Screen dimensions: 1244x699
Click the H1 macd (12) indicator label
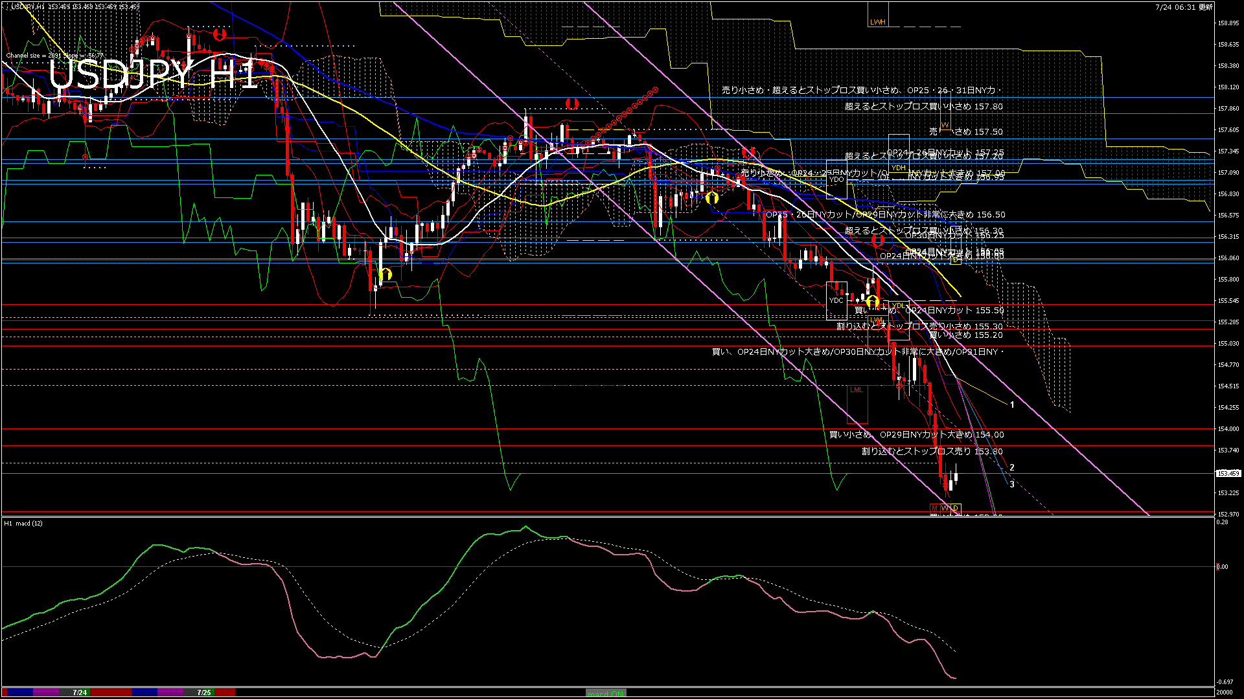pos(23,523)
